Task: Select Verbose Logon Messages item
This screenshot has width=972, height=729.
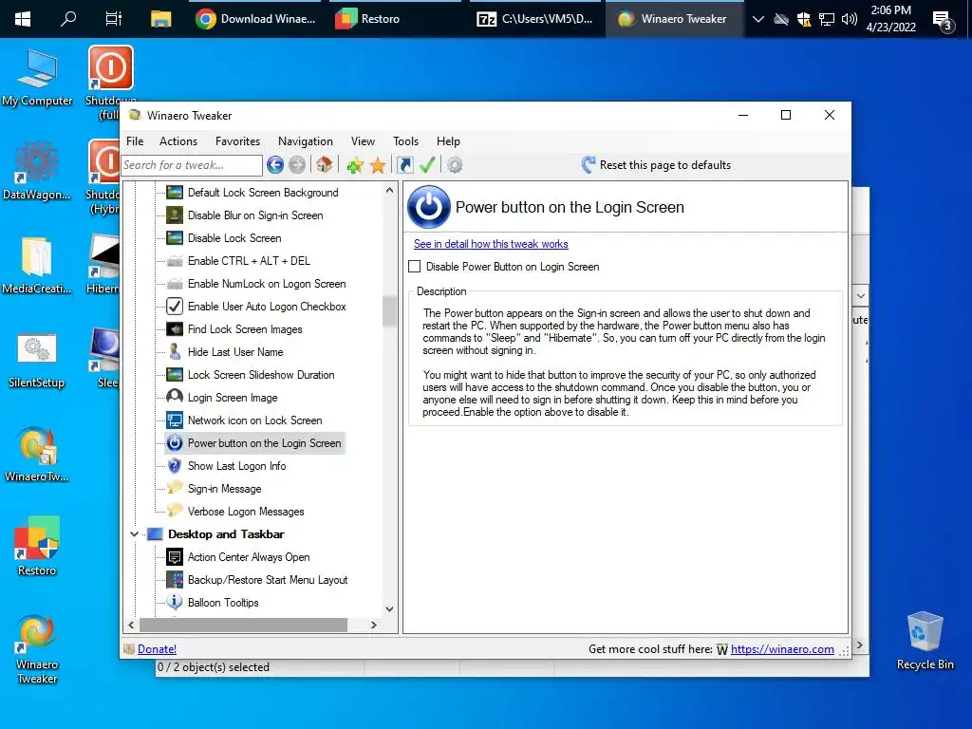Action: (246, 512)
